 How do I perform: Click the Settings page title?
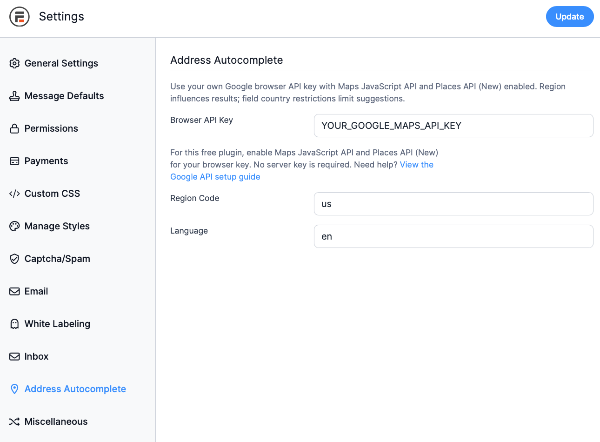61,17
